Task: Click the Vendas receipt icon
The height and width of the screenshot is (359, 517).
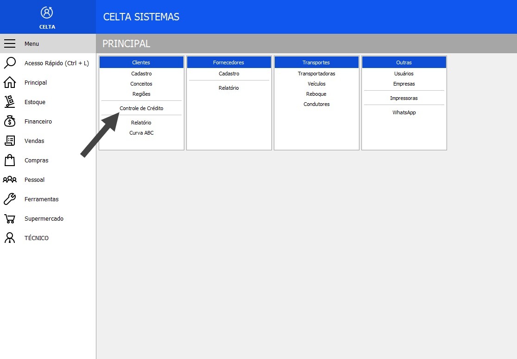Action: (x=10, y=141)
